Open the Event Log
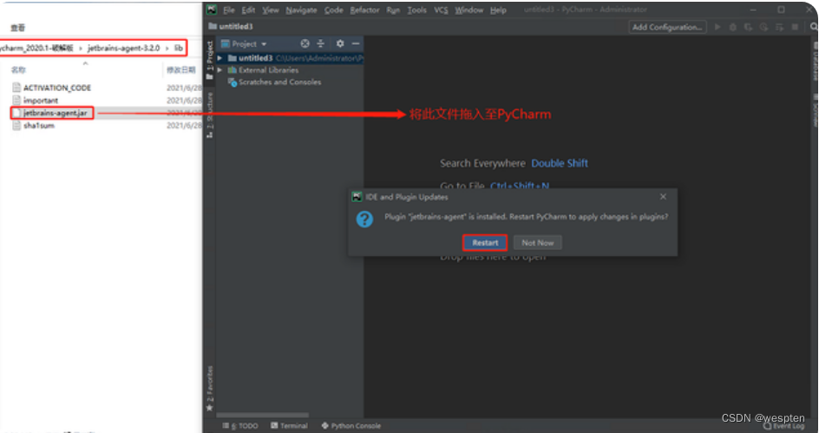Screen dimensions: 819x433 pyautogui.click(x=784, y=426)
